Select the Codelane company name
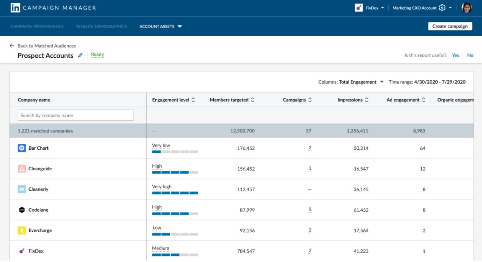Viewport: 482px width, 262px height. 38,210
